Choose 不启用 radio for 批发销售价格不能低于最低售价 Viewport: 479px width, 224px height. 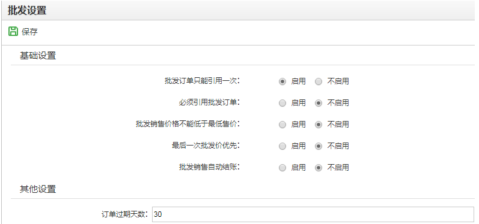tap(319, 125)
